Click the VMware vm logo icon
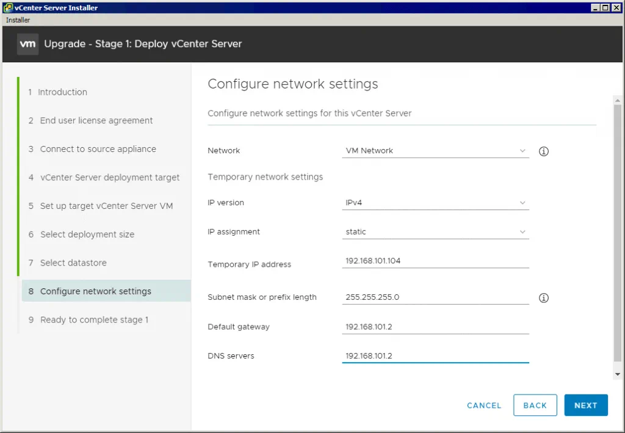 click(27, 44)
